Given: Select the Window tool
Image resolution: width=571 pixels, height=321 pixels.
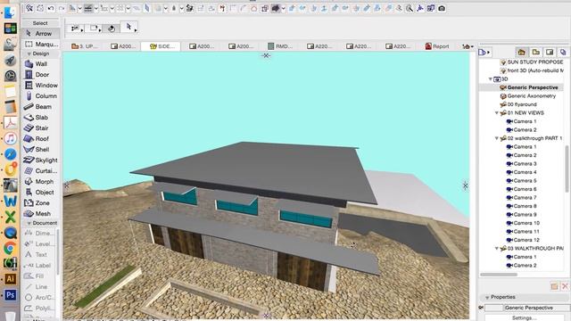Looking at the screenshot, I should click(40, 86).
